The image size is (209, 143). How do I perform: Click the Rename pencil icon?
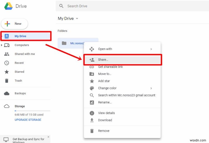coord(92,102)
